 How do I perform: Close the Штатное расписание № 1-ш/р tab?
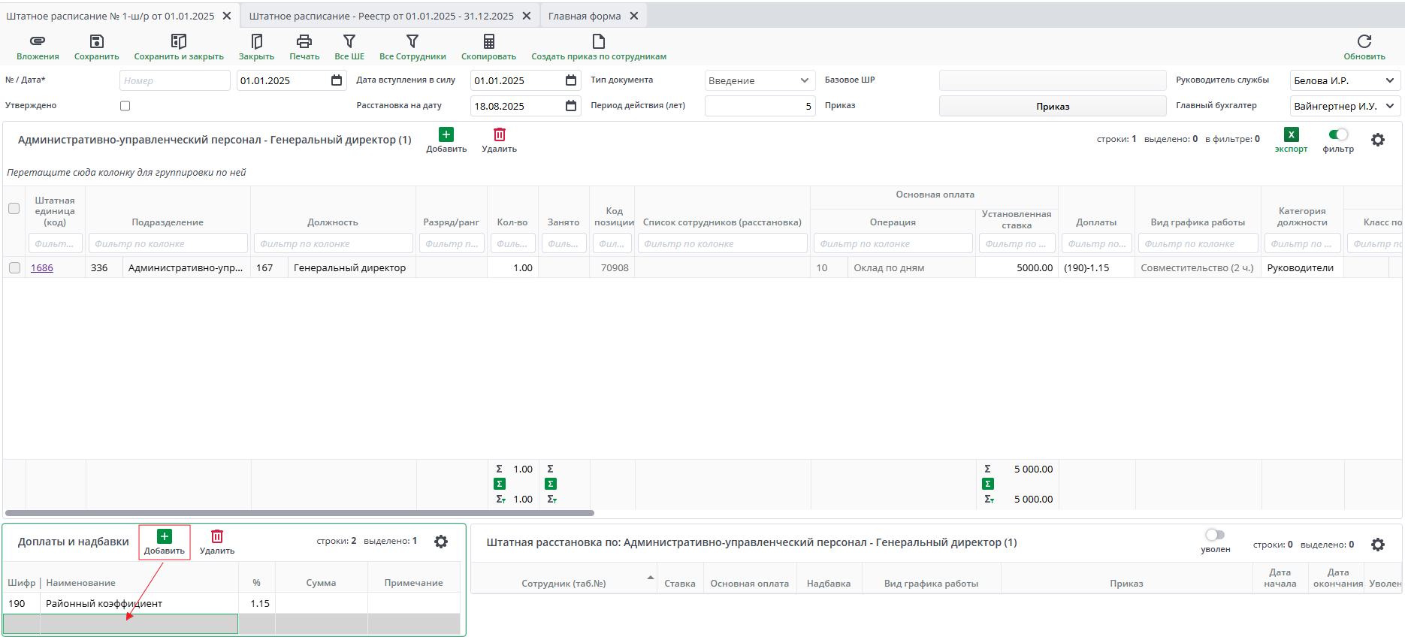[227, 16]
